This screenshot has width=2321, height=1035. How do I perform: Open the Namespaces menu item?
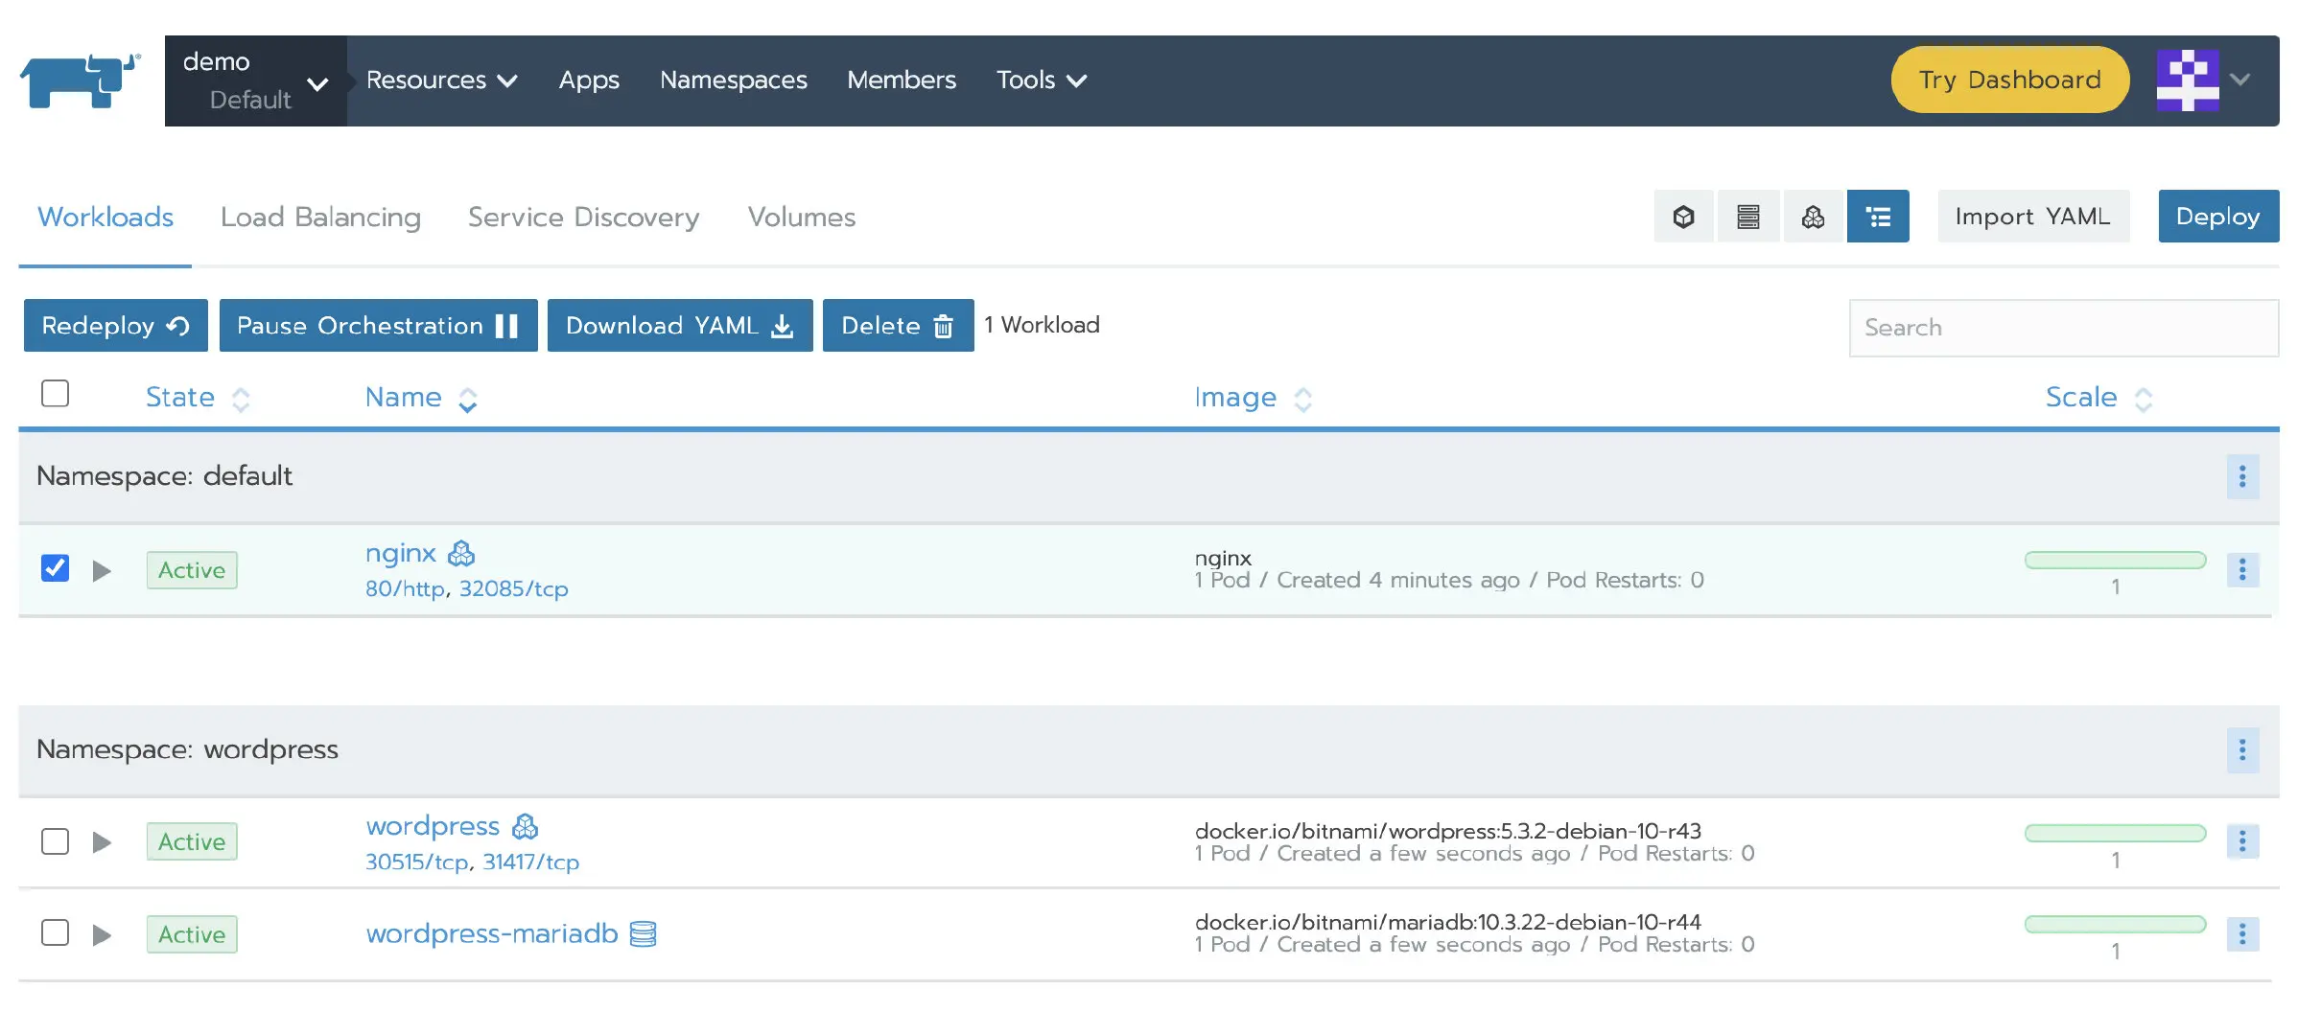pos(733,80)
